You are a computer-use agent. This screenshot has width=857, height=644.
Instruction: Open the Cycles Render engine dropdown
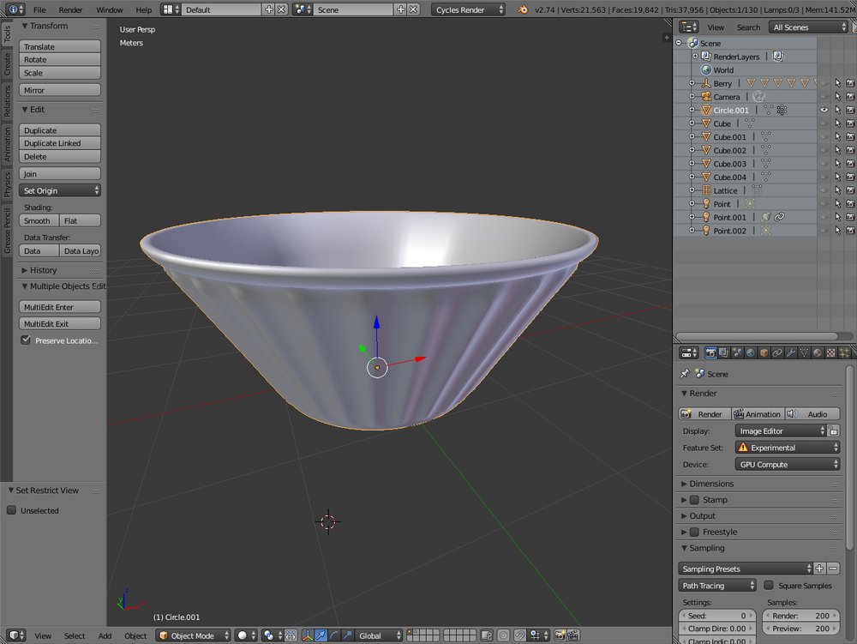(470, 9)
